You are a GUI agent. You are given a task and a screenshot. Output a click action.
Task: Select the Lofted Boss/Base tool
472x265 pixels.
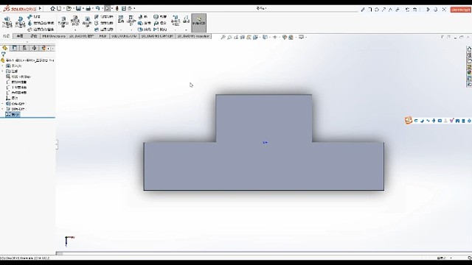point(41,23)
